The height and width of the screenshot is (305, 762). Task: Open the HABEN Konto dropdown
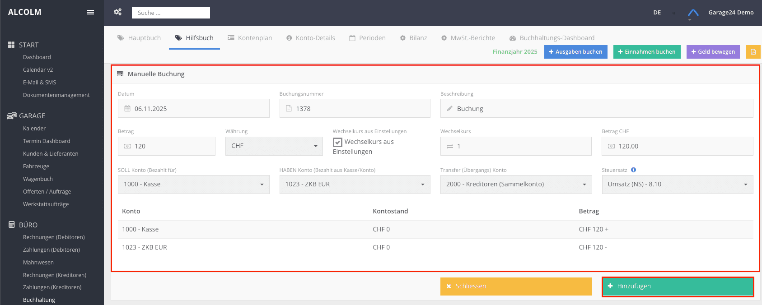click(355, 185)
